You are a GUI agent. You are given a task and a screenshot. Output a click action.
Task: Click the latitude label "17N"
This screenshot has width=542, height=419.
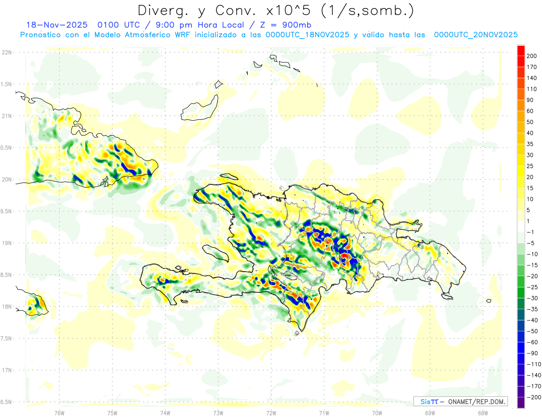click(6, 370)
